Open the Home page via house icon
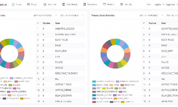The image size is (178, 107). click(x=13, y=4)
